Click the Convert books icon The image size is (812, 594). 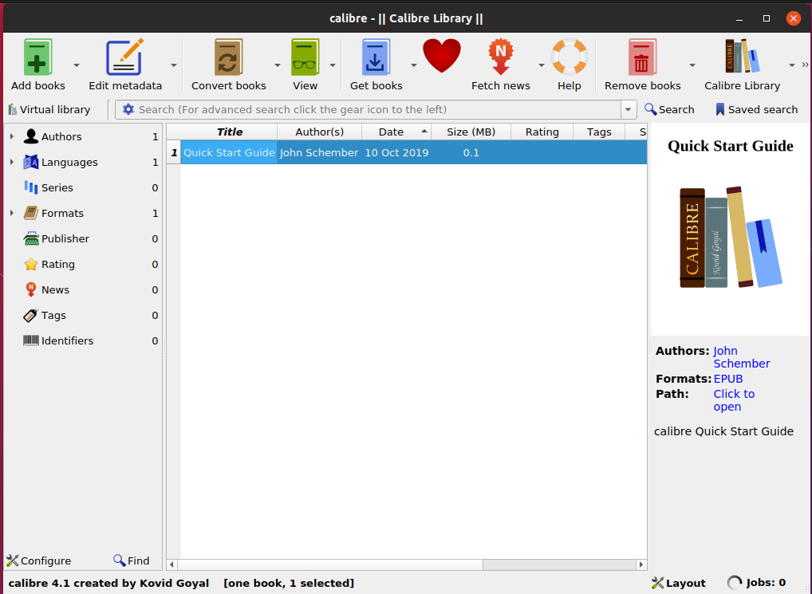(228, 57)
